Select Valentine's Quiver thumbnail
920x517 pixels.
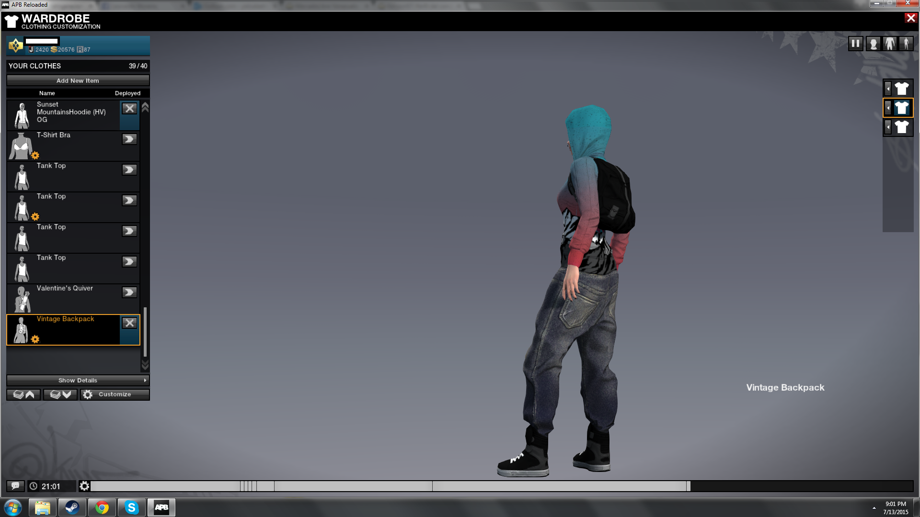coord(22,299)
